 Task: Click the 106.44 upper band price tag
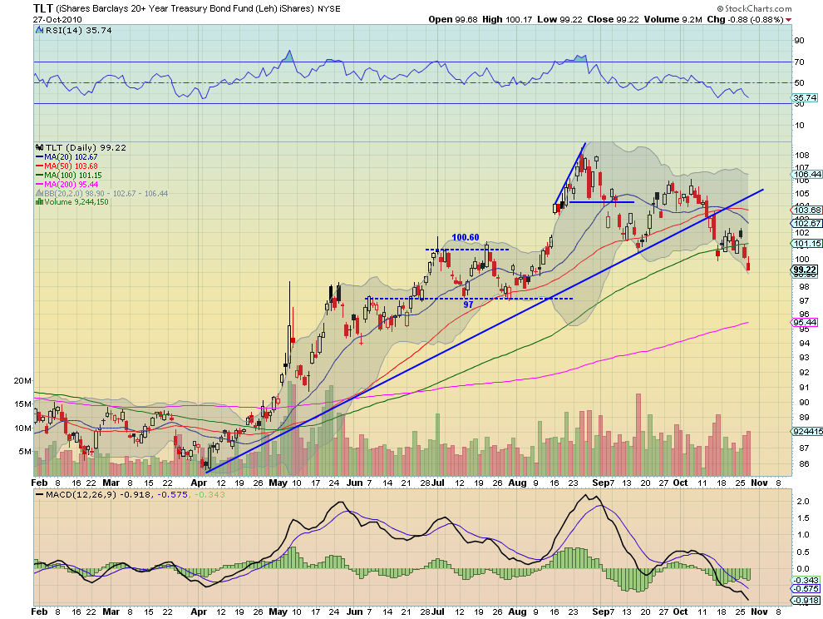[808, 175]
